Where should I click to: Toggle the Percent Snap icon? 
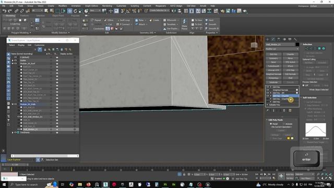(x=134, y=11)
